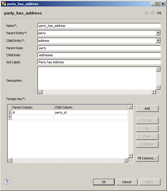Expand the Child Entity dropdown arrow
The width and height of the screenshot is (167, 191).
pos(158,40)
